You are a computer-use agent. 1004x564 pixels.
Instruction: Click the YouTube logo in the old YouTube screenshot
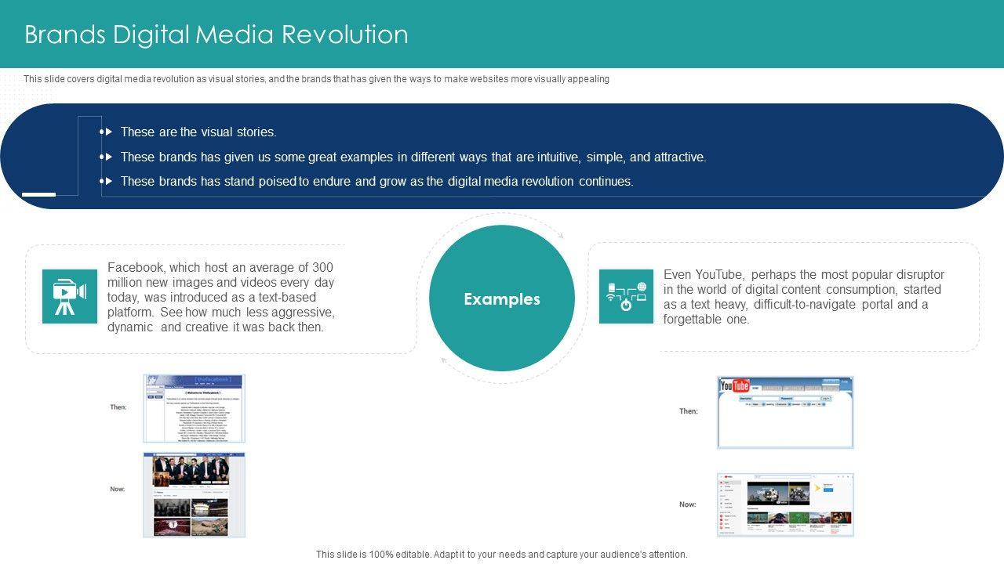(x=735, y=386)
